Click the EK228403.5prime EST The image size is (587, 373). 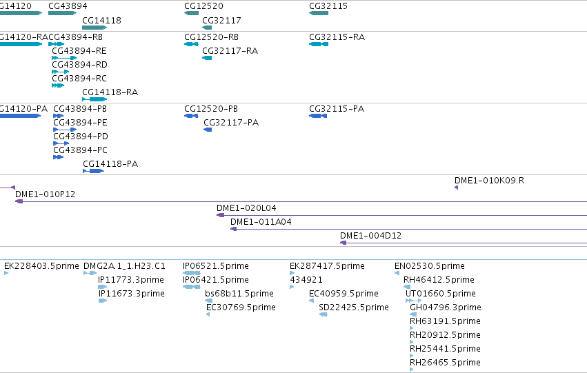tap(6, 273)
